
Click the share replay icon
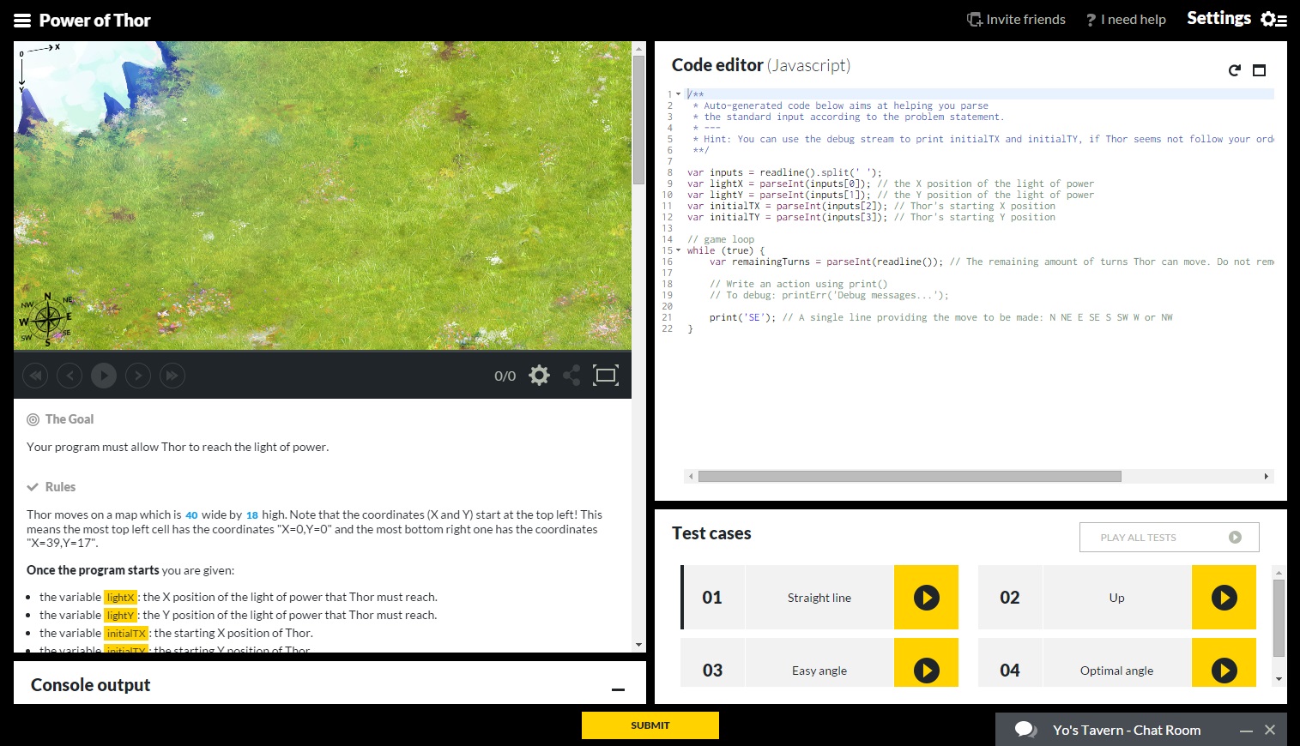tap(571, 375)
